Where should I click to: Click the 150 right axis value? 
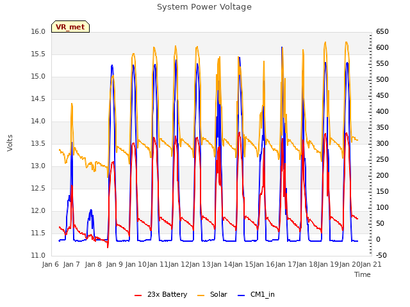coord(382,192)
